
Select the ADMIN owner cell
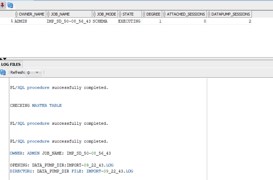click(x=30, y=21)
